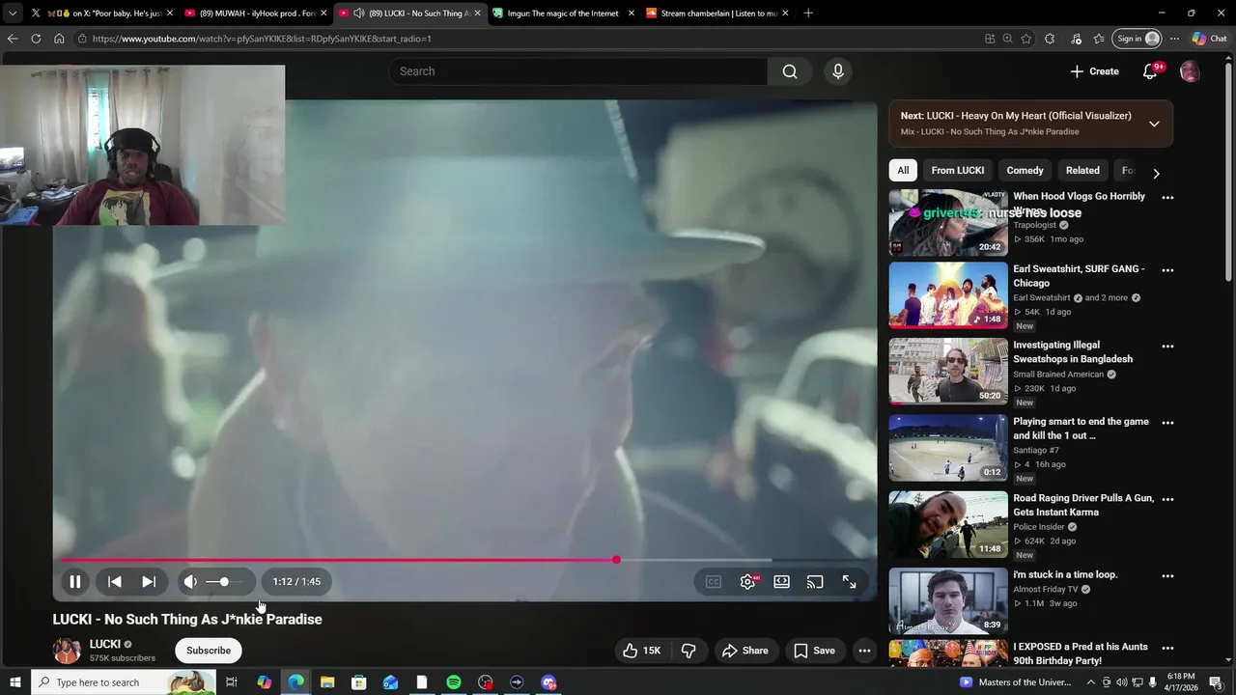Image resolution: width=1236 pixels, height=695 pixels.
Task: Open a new browser tab
Action: pyautogui.click(x=808, y=14)
